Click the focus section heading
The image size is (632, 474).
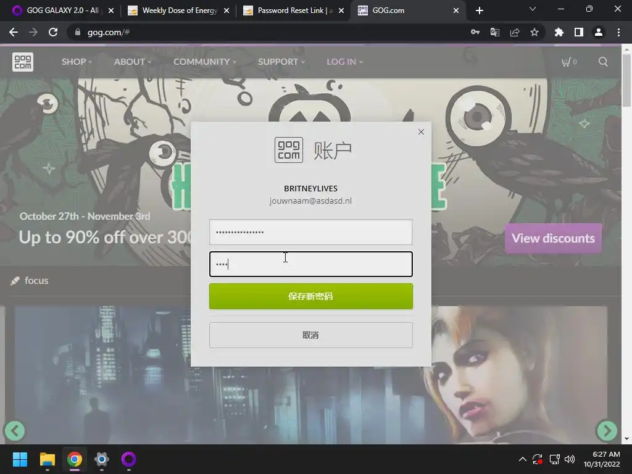click(x=36, y=281)
